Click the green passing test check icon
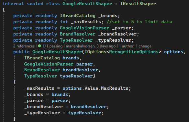189x122 pixels. click(x=39, y=46)
